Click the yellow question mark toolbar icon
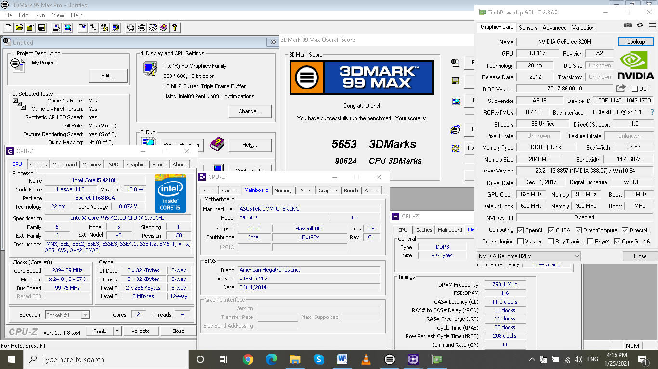This screenshot has width=658, height=369. 175,28
